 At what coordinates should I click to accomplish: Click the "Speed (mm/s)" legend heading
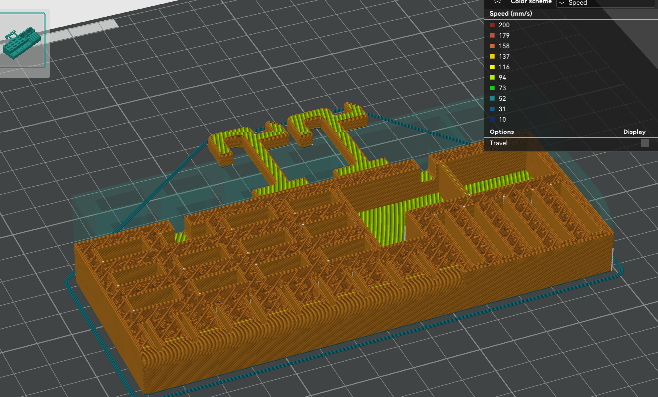511,14
